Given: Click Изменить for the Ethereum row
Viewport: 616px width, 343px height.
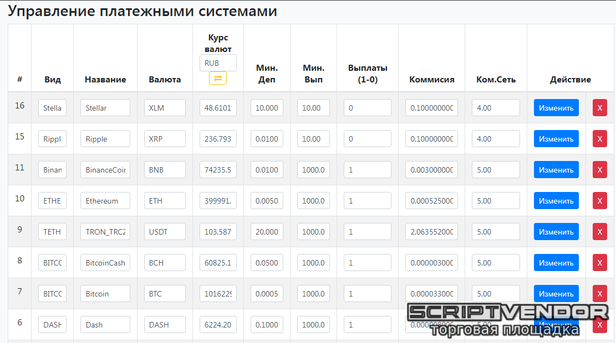Looking at the screenshot, I should pyautogui.click(x=556, y=201).
